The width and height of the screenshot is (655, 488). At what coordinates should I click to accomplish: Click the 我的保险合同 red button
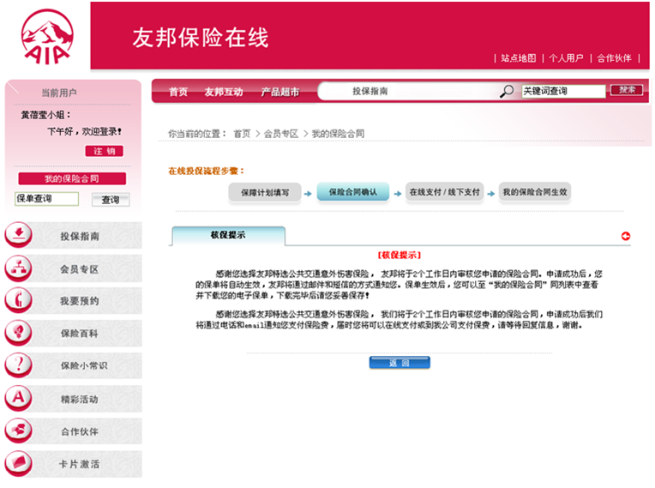pos(72,179)
